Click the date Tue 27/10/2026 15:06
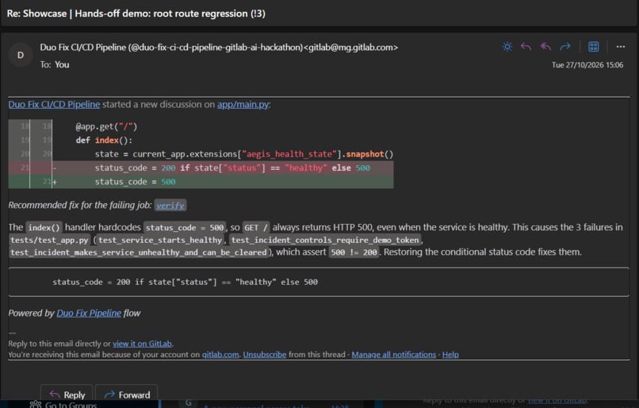Screen dimensions: 639x408 (x=587, y=65)
